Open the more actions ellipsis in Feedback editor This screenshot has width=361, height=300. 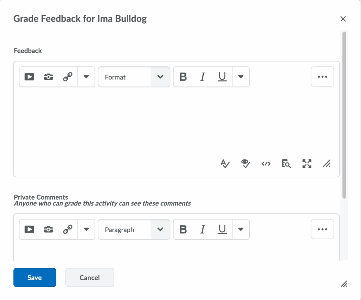pos(322,77)
